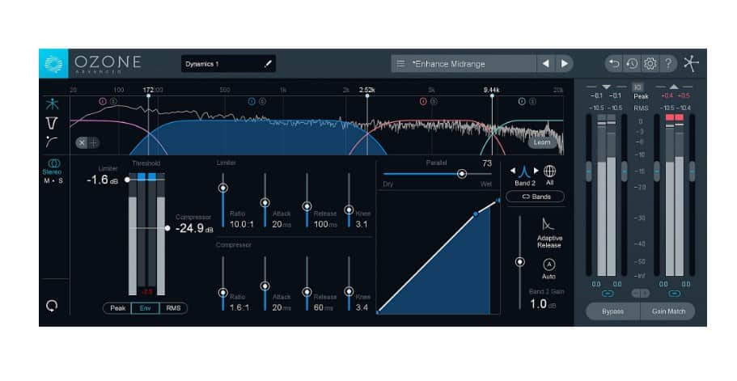Viewport: 737px width, 381px height.
Task: Click the Compressor Attack slider handle
Action: tap(265, 286)
